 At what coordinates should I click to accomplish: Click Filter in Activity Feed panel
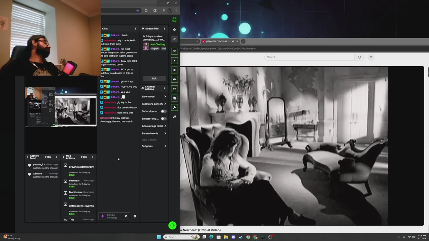click(x=48, y=157)
